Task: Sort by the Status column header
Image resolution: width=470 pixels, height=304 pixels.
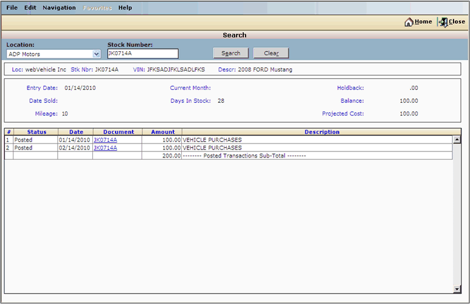Action: pos(36,132)
